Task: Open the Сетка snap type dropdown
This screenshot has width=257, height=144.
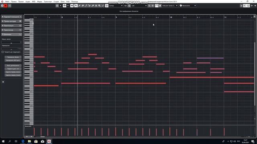Action: point(116,6)
